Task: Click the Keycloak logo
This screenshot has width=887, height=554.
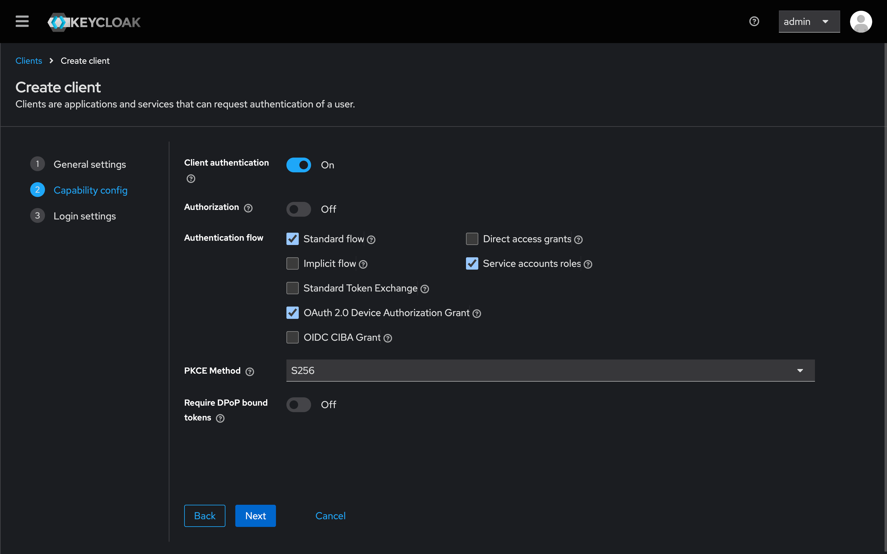Action: pyautogui.click(x=93, y=22)
